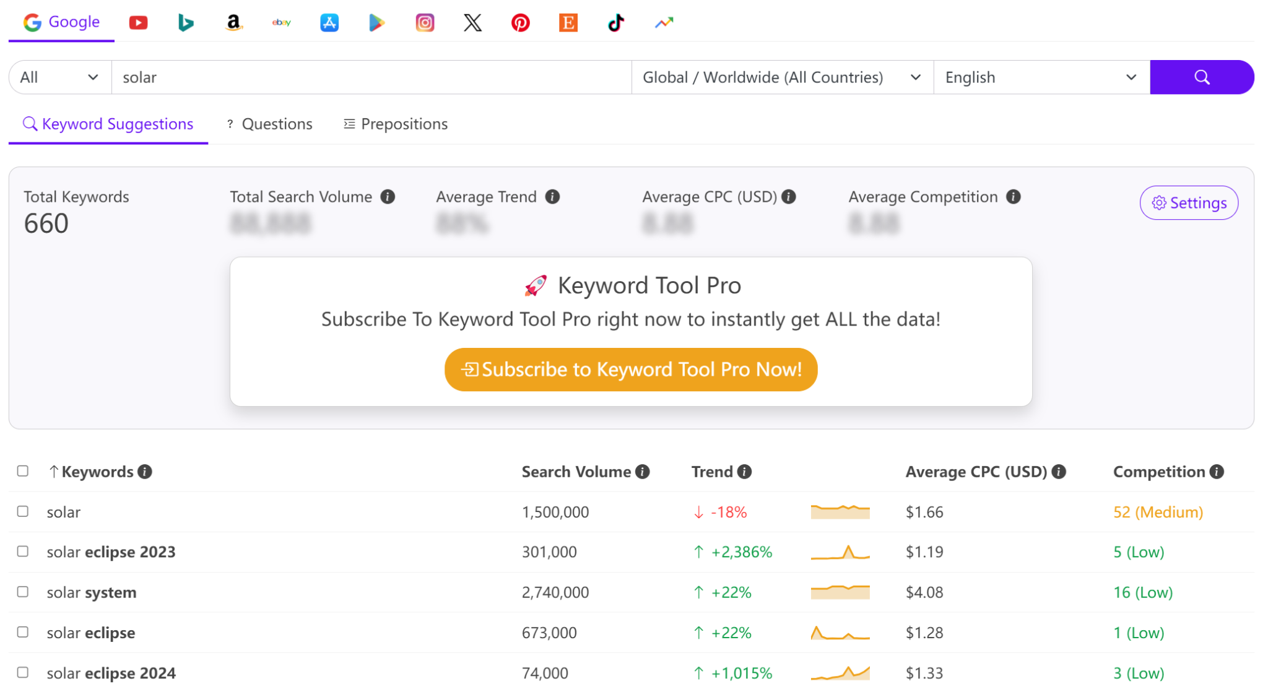
Task: Click the $4.08 CPC value
Action: [x=924, y=592]
